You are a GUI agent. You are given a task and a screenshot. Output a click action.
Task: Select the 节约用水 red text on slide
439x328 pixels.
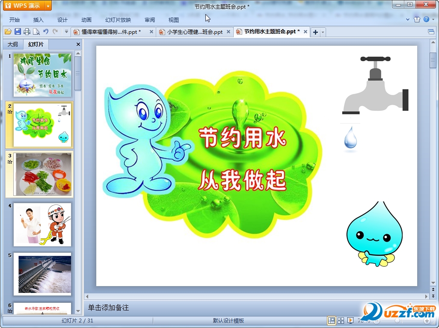tap(243, 138)
